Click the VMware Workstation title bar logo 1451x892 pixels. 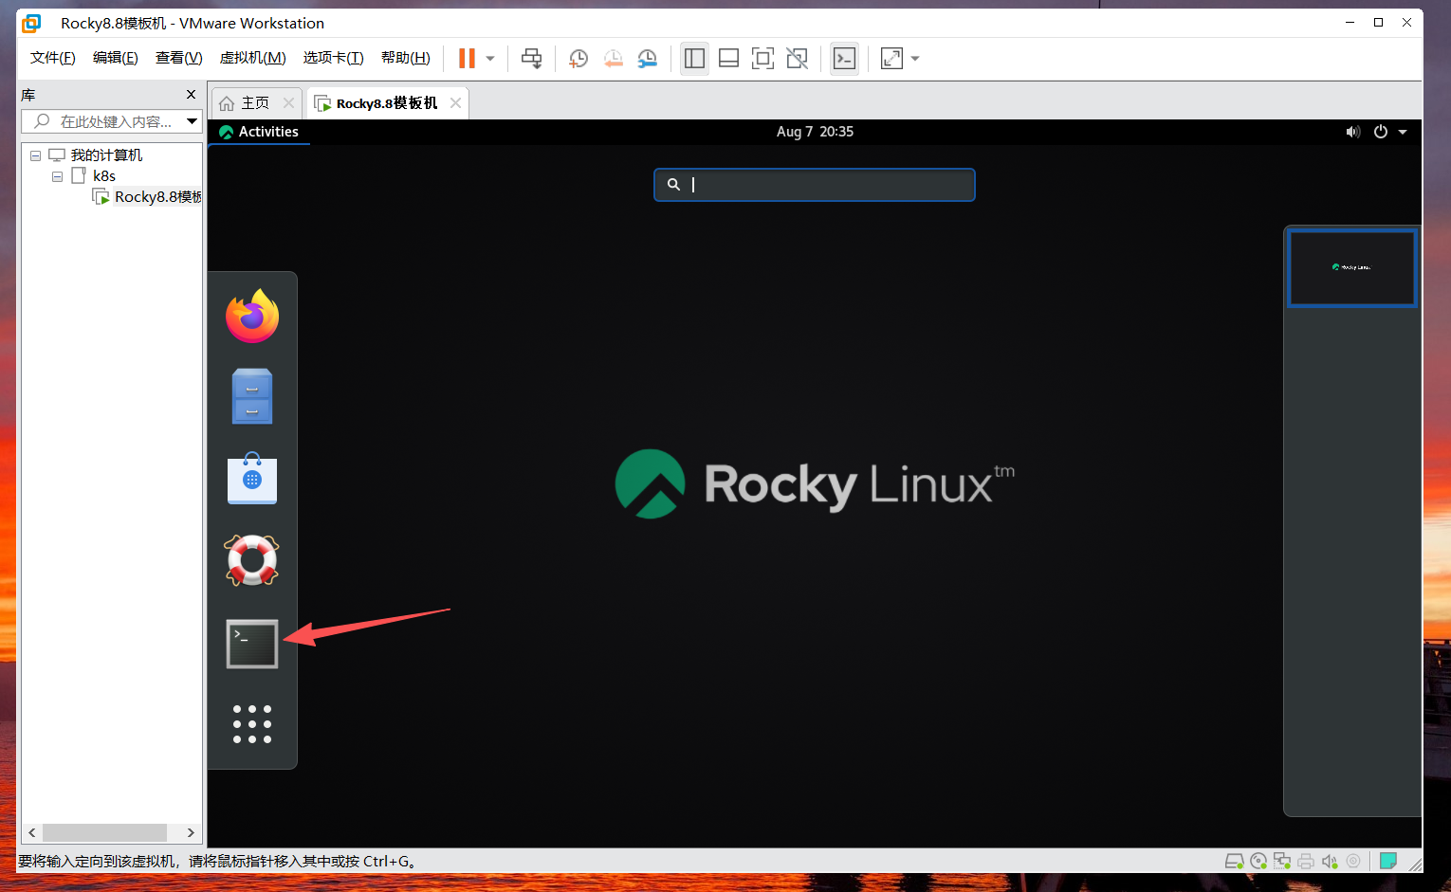coord(32,23)
